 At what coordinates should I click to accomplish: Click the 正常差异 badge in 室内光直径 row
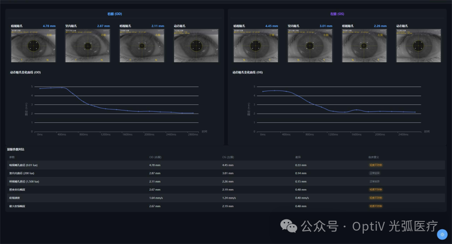click(375, 173)
